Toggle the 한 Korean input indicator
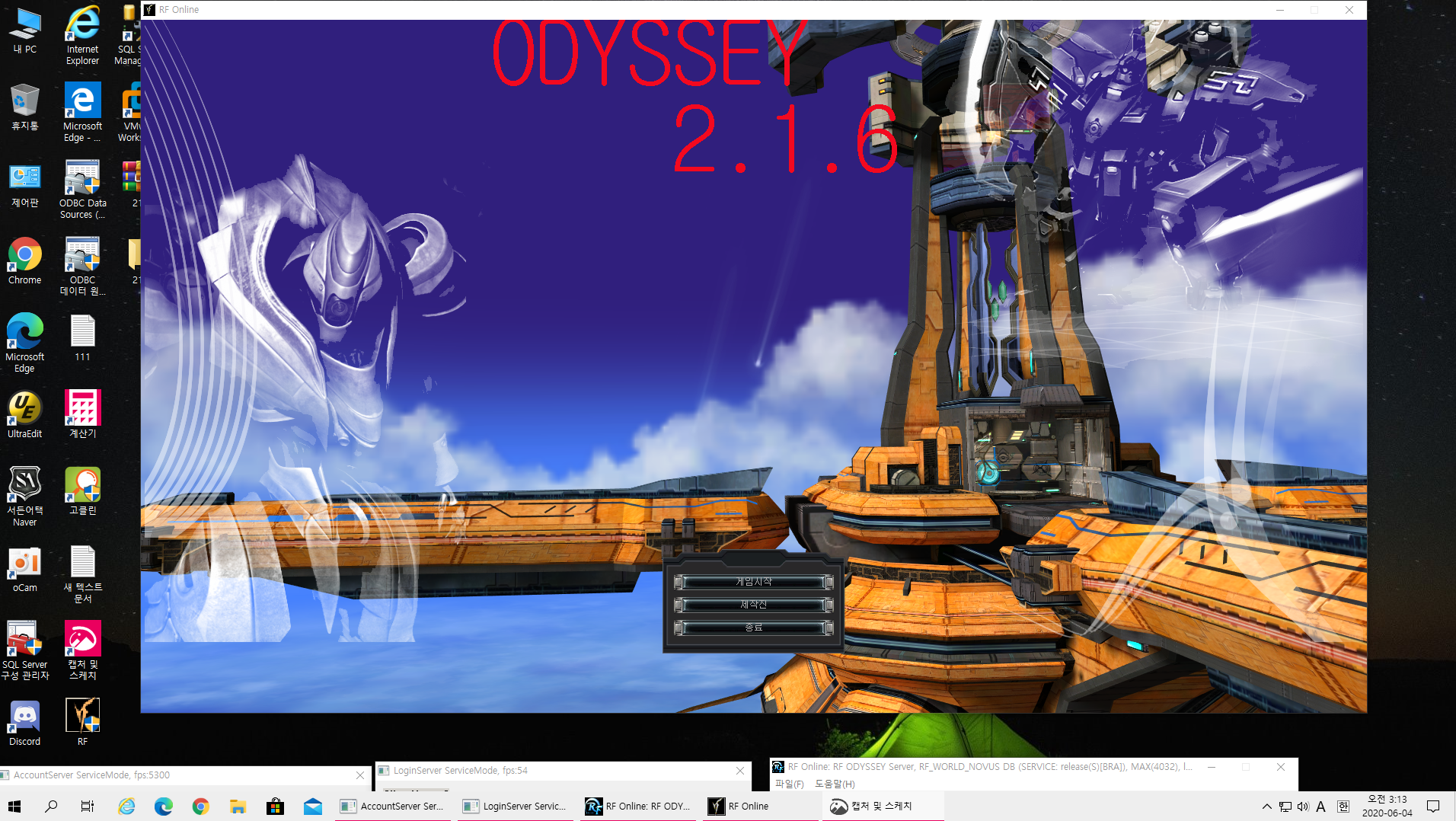The image size is (1456, 821). tap(1343, 807)
